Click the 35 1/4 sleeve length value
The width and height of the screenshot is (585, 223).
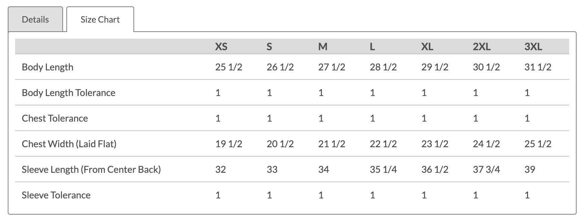coord(383,169)
